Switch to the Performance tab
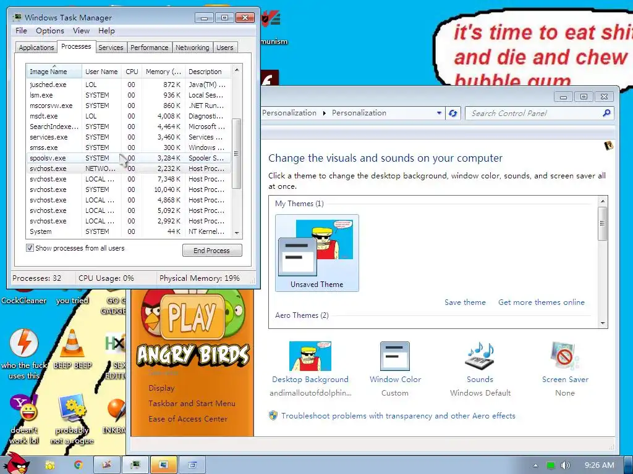This screenshot has width=633, height=474. point(150,48)
